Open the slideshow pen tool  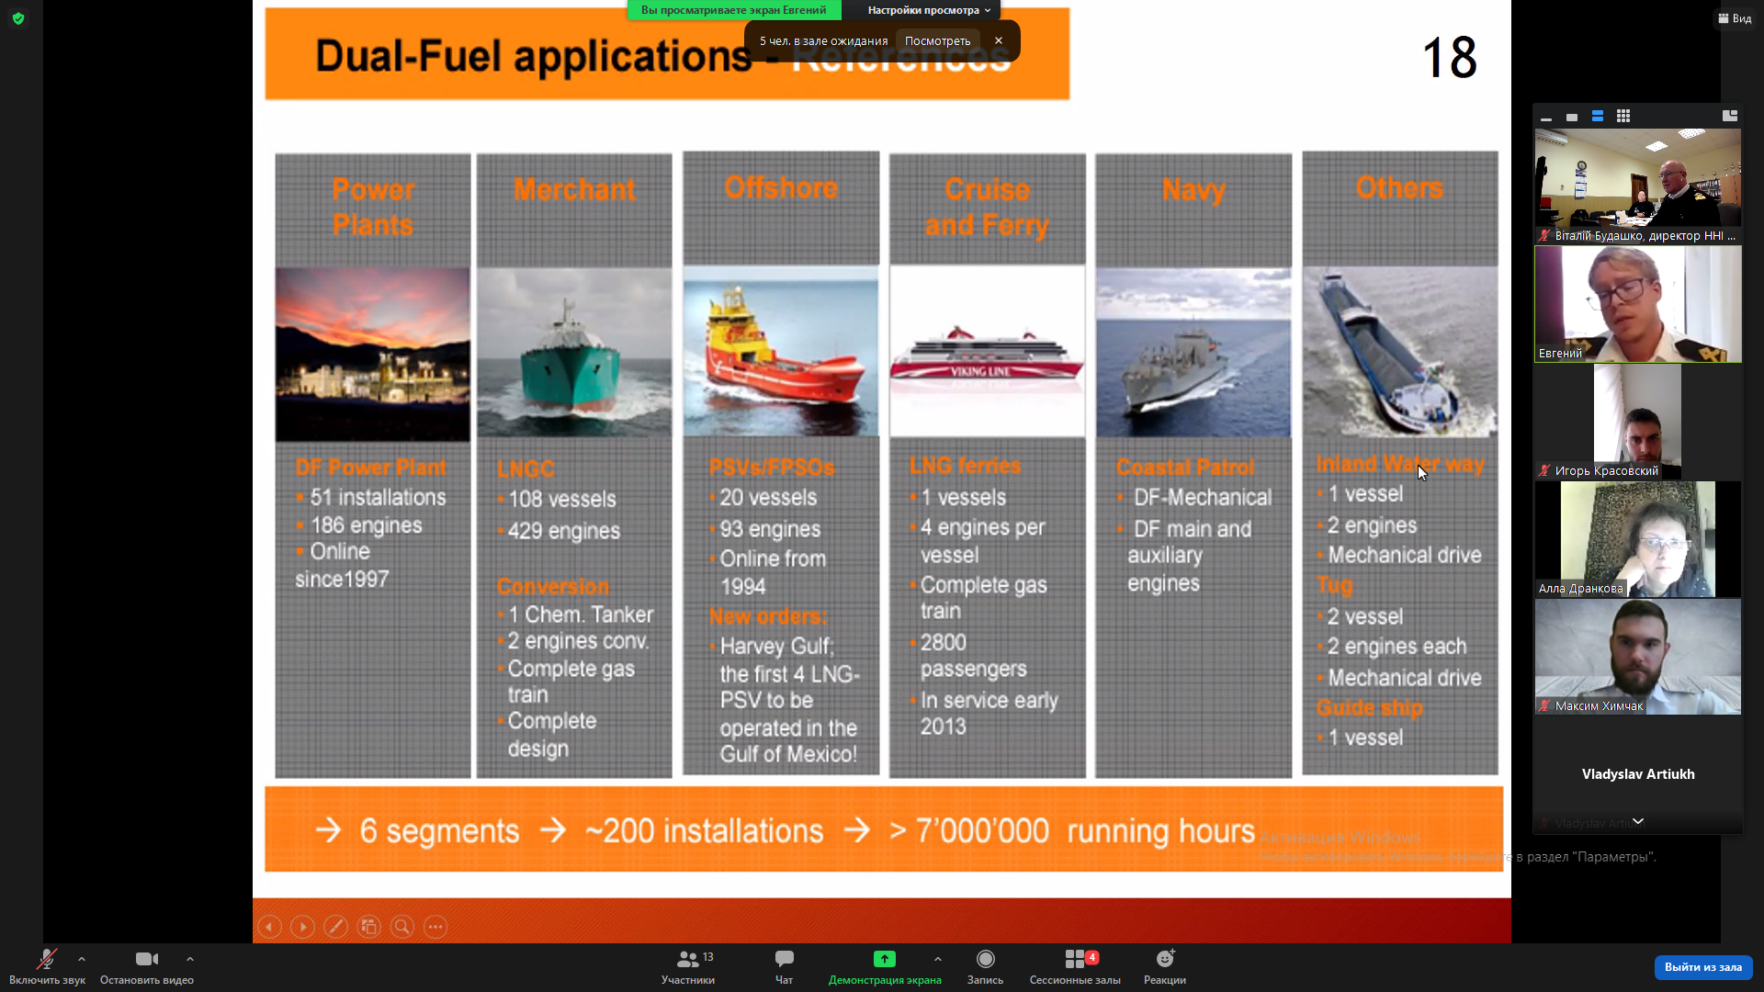(x=335, y=927)
